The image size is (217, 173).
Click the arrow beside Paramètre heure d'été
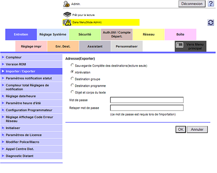coord(3,103)
